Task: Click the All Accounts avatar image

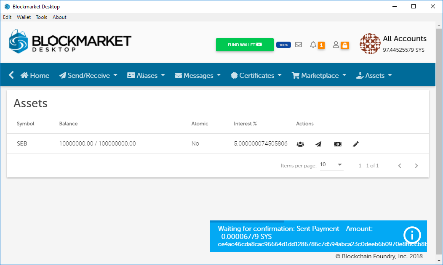Action: [370, 44]
